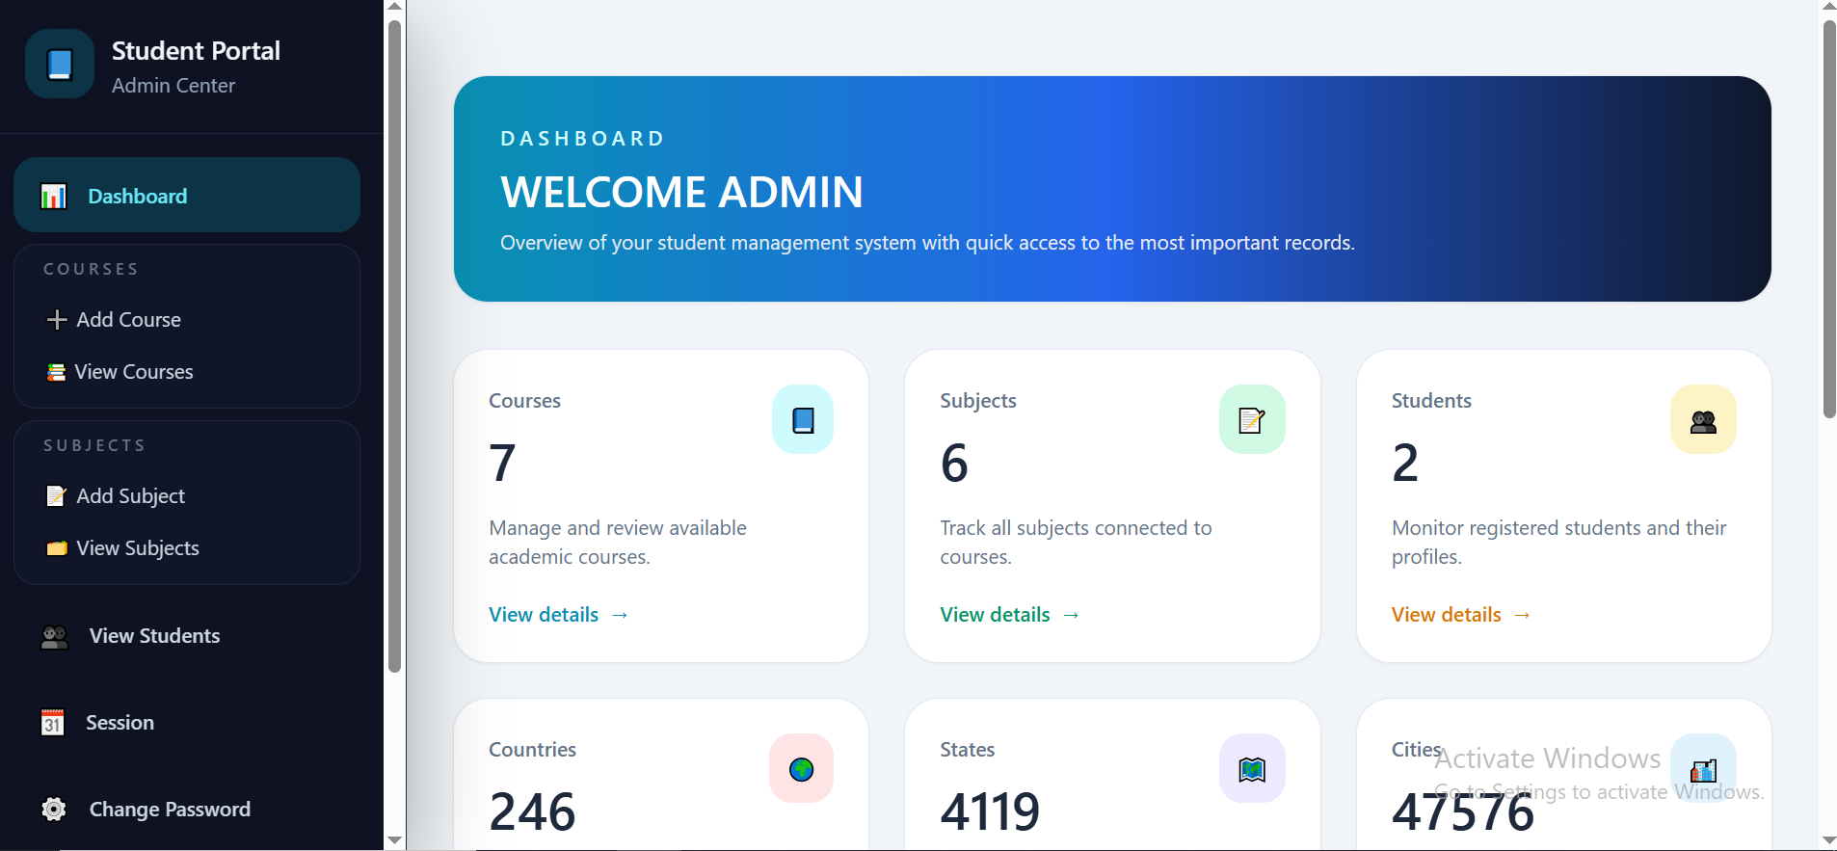Open View Courses in the sidebar

pos(187,372)
